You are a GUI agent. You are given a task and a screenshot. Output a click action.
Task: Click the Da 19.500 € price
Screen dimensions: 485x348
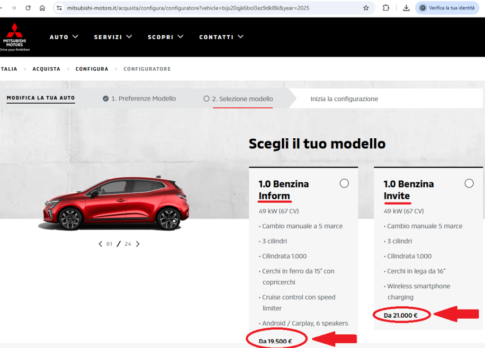(x=275, y=341)
